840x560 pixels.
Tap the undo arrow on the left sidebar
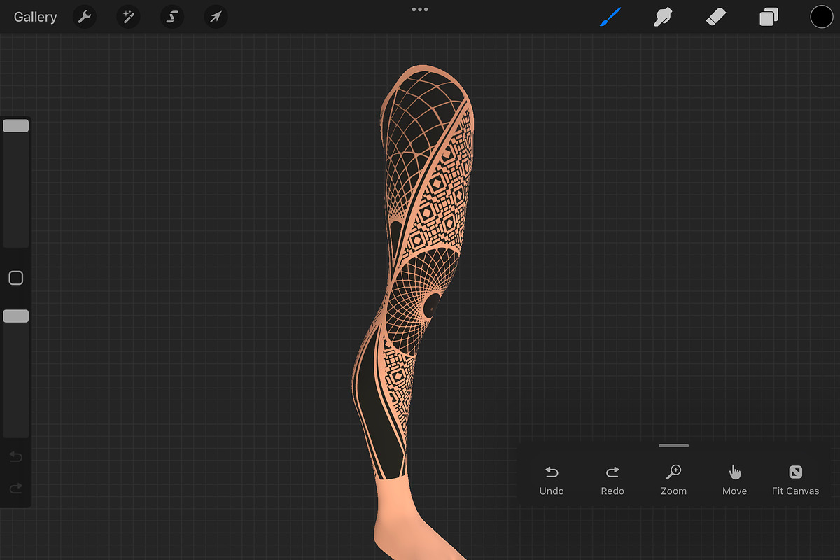coord(15,456)
